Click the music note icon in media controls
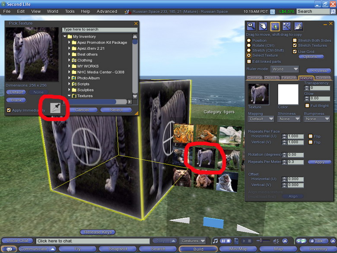337x253 pixels. [x=215, y=241]
